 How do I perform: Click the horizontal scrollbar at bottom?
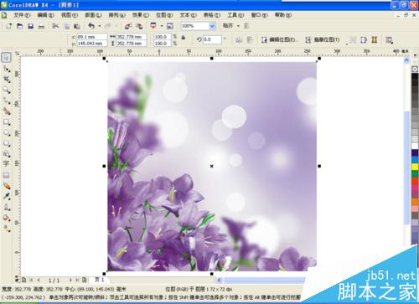pyautogui.click(x=264, y=280)
